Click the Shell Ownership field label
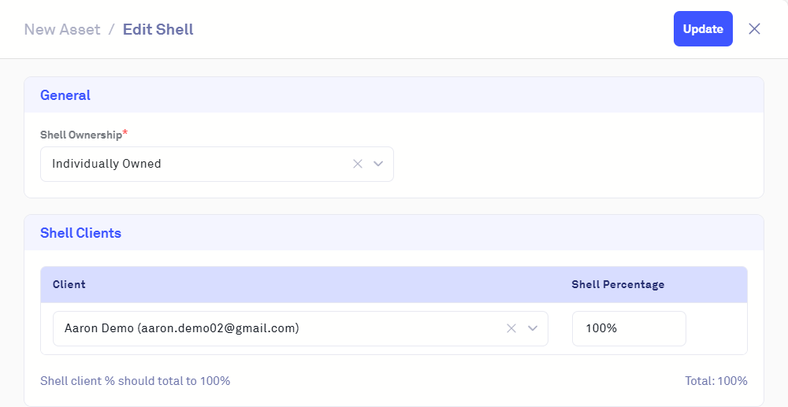788x407 pixels. (x=81, y=135)
